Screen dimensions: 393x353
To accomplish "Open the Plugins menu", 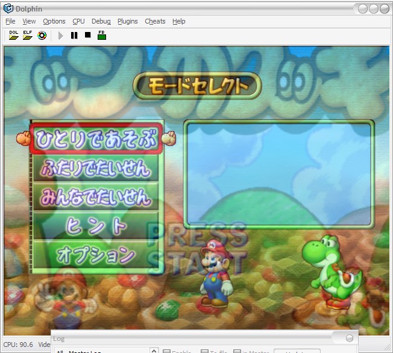I will 128,21.
